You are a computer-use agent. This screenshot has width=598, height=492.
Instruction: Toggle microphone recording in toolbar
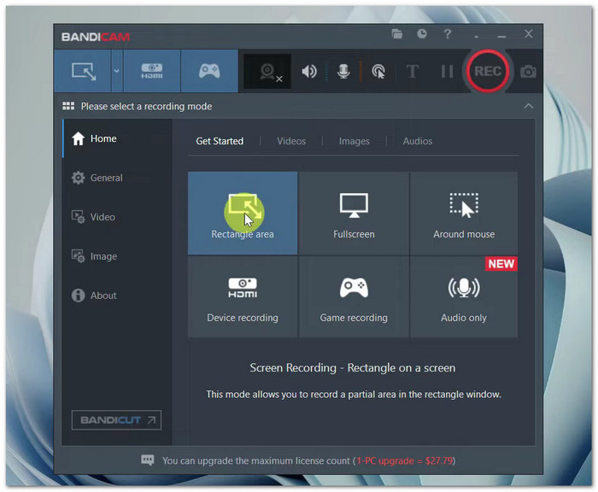343,71
